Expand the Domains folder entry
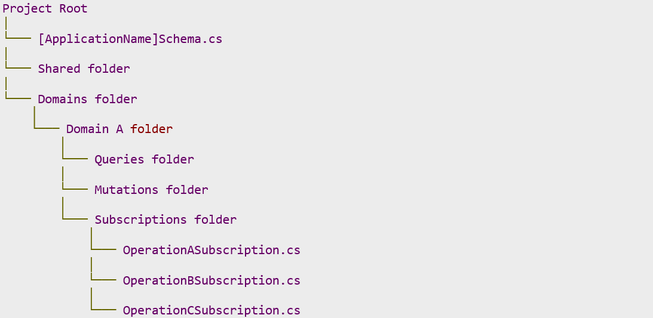Image resolution: width=653 pixels, height=318 pixels. 87,99
